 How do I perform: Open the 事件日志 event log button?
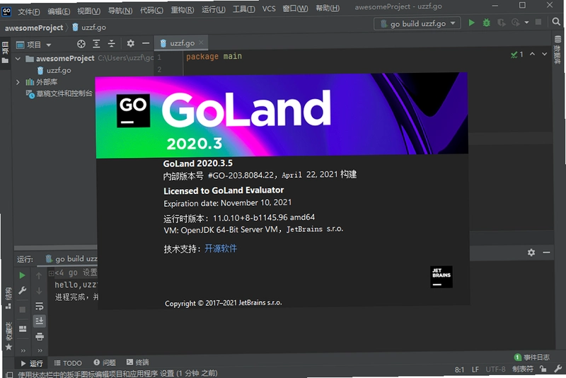(532, 357)
